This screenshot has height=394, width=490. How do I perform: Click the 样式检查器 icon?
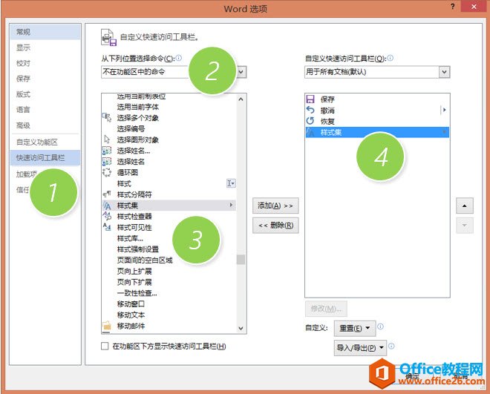tap(107, 216)
